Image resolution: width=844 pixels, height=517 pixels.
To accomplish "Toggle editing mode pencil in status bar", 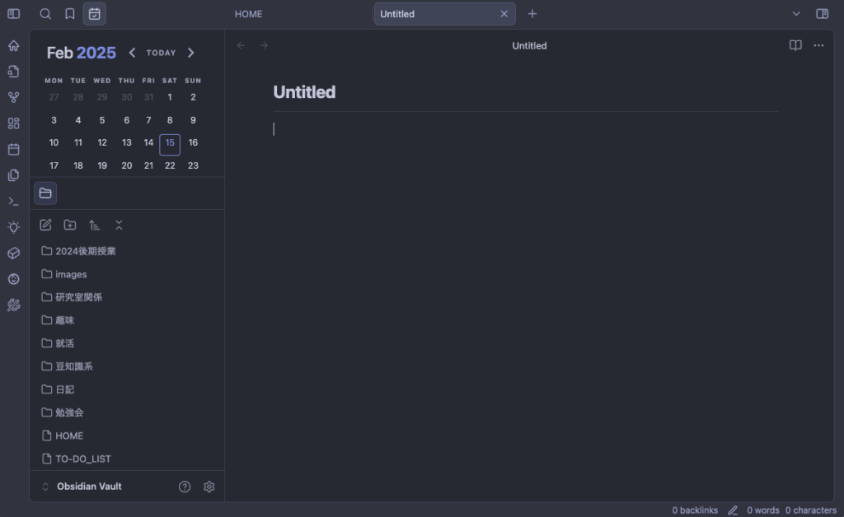I will (x=733, y=510).
